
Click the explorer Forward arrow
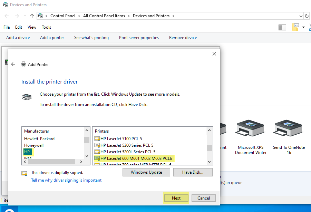pos(17,16)
